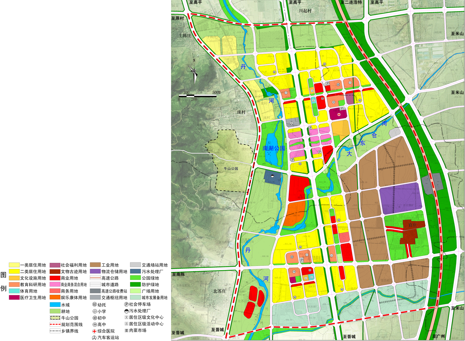Pick the 交通枢纽用地 gray swatch
Screen dimensions: 465x341
point(95,298)
